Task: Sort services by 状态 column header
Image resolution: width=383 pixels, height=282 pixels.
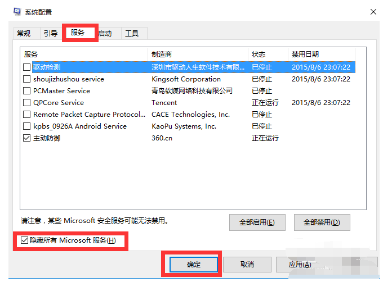Action: (x=268, y=54)
